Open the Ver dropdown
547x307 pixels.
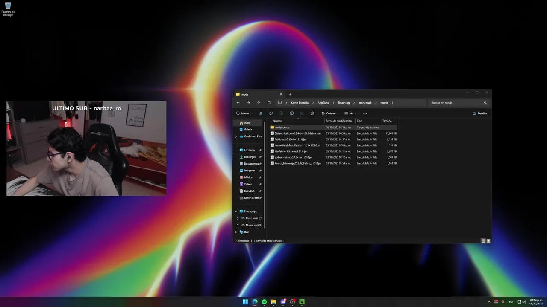(350, 113)
